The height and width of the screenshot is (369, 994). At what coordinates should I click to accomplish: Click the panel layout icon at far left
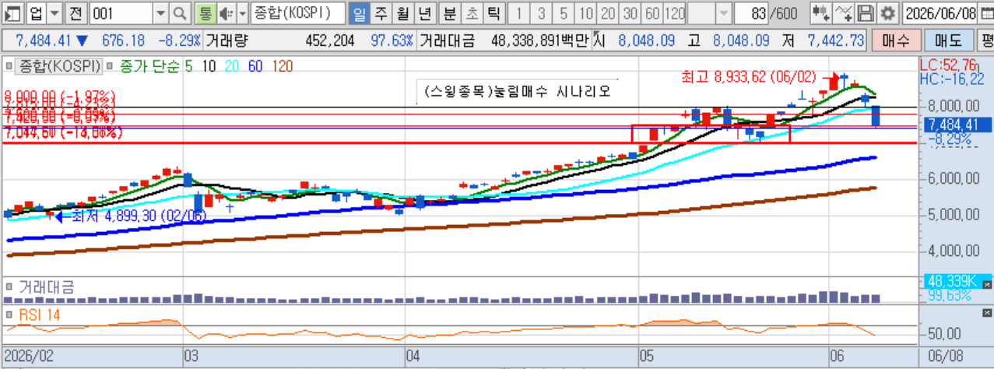click(13, 13)
